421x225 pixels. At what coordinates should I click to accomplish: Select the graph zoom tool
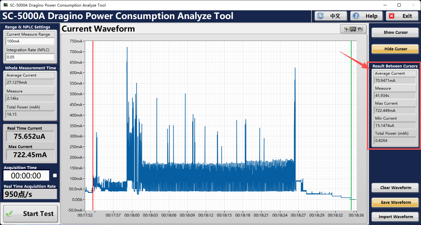point(353,29)
